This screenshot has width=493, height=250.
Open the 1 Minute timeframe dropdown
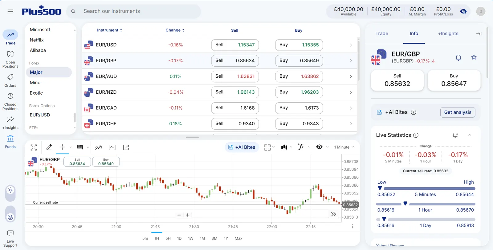coord(344,147)
